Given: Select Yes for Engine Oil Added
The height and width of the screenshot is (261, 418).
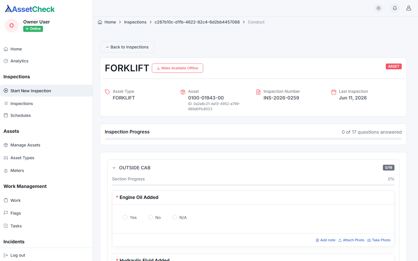Looking at the screenshot, I should tap(125, 217).
